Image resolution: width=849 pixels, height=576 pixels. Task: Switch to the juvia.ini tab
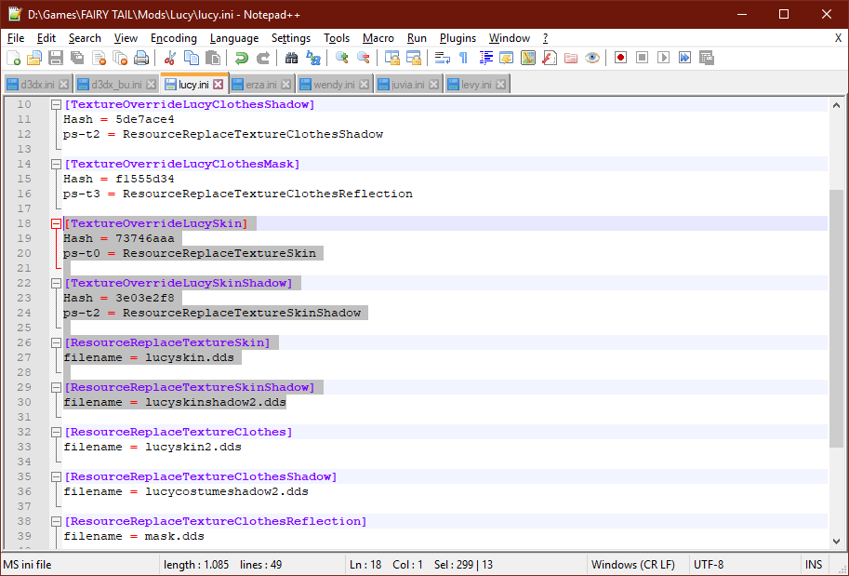point(407,85)
